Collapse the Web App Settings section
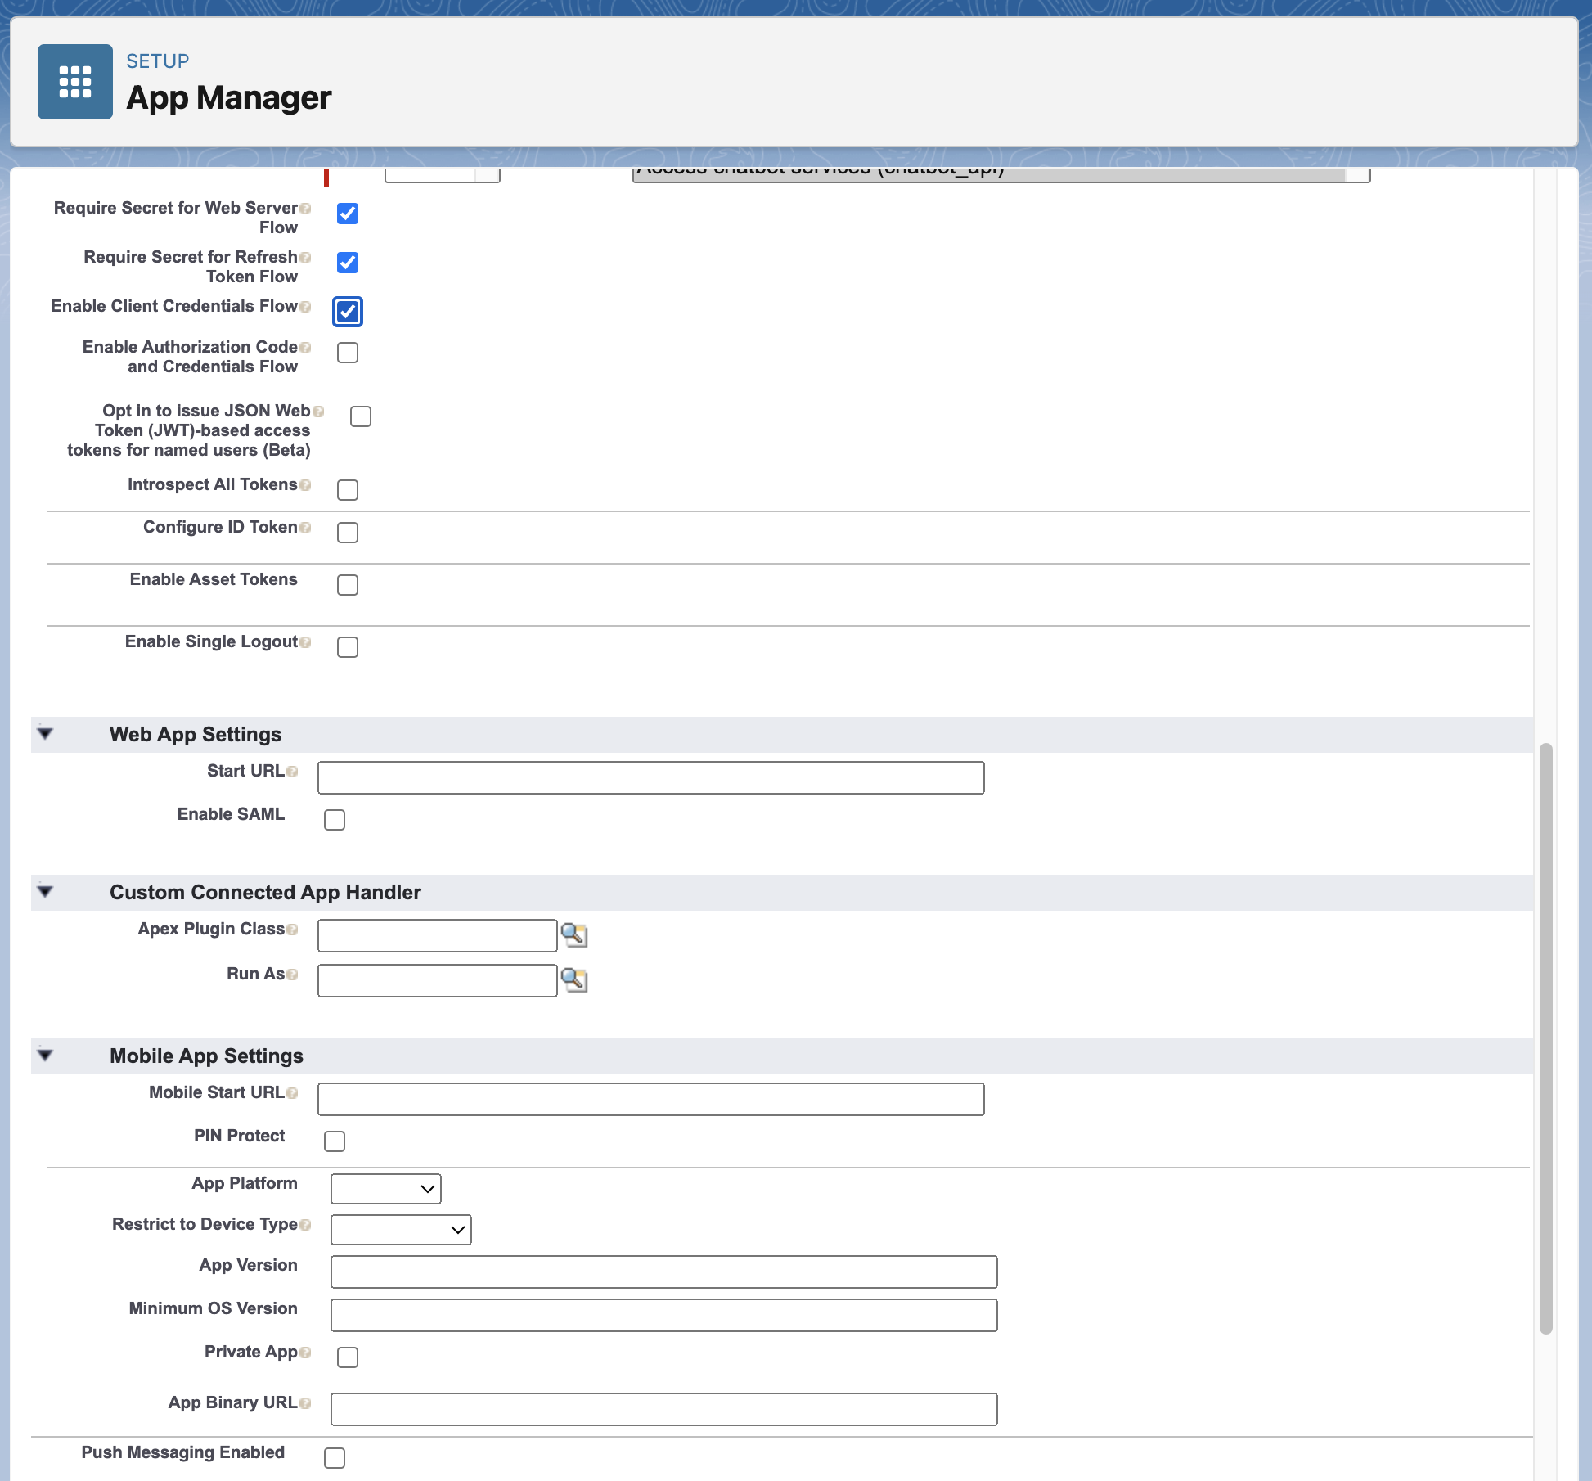 (x=46, y=734)
